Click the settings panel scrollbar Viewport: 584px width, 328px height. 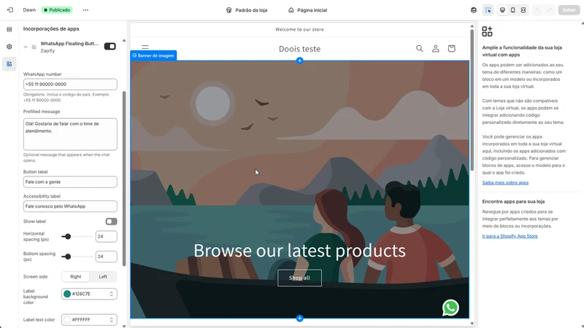124,179
